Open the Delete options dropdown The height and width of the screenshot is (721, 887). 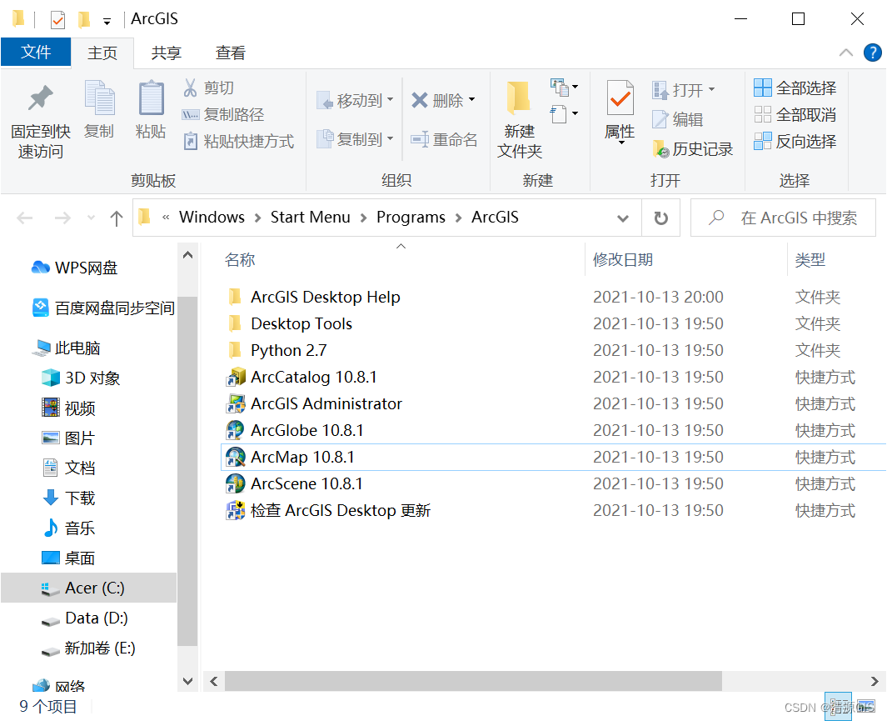[471, 100]
